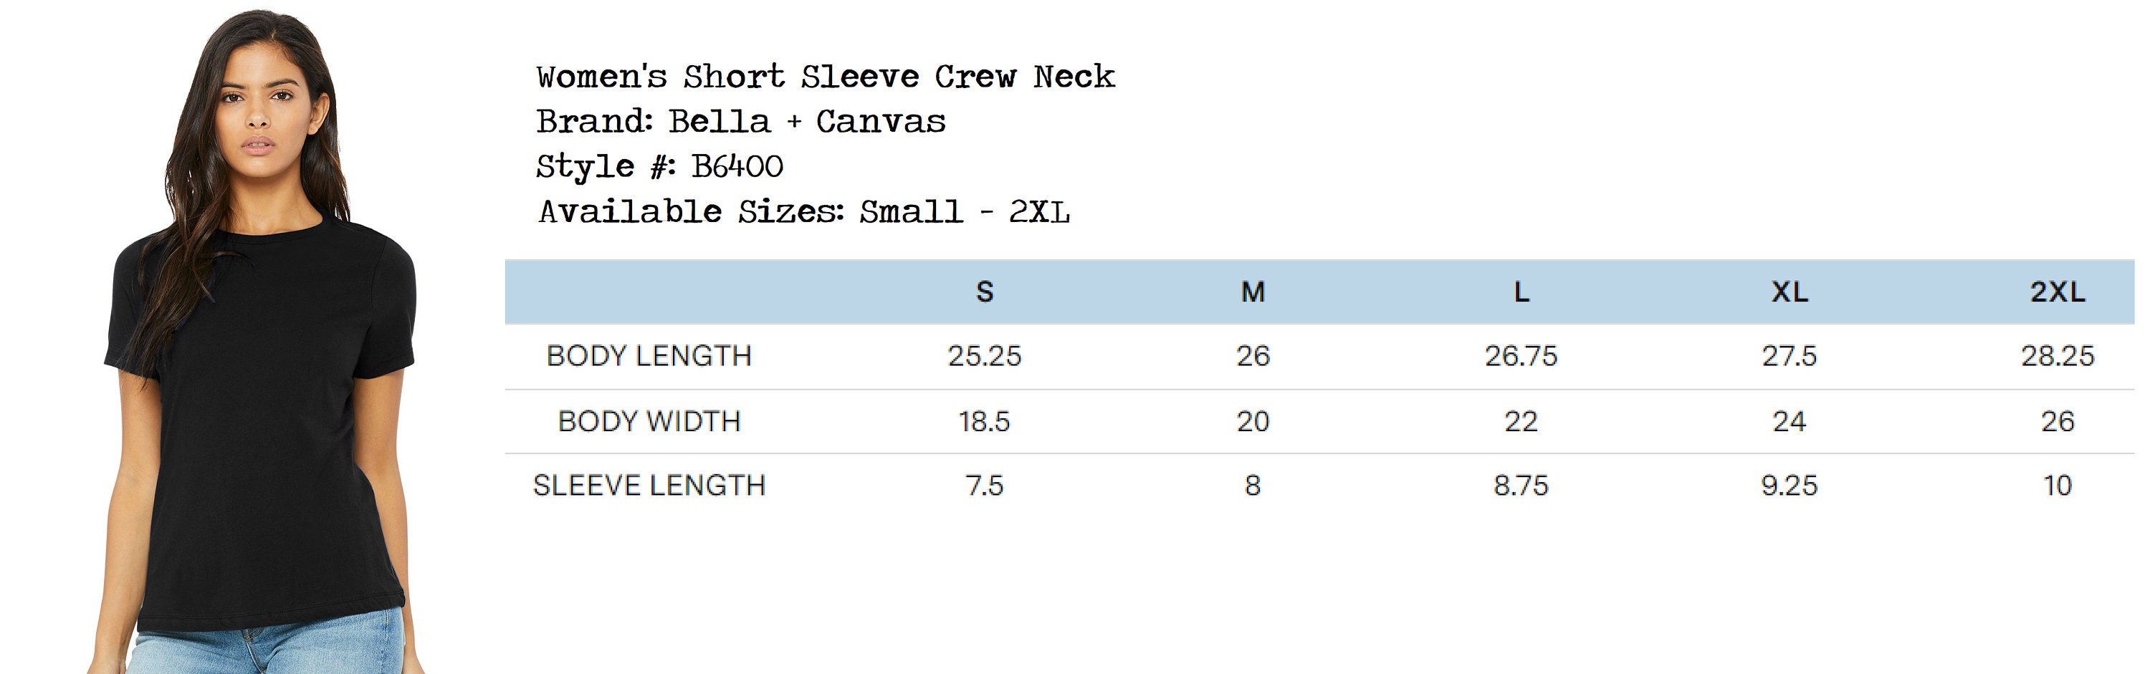Click the Style # B6400 text
This screenshot has width=2150, height=674.
point(659,167)
